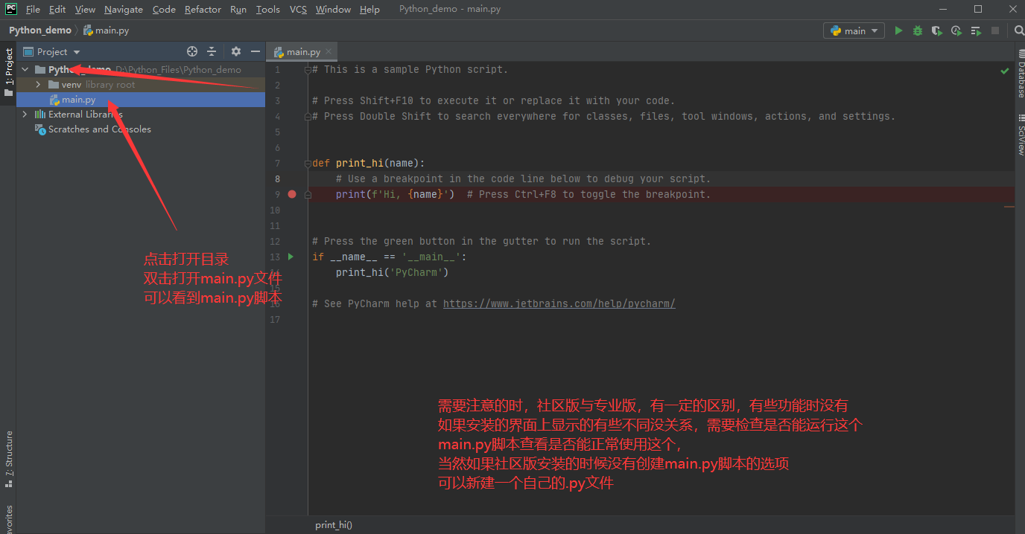Click the main.py Python file icon in tree

(54, 100)
